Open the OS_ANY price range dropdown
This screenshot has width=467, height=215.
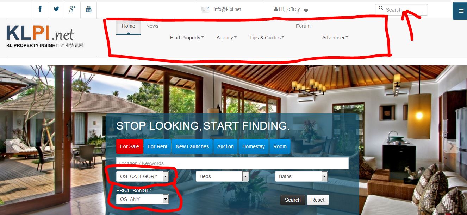[143, 199]
